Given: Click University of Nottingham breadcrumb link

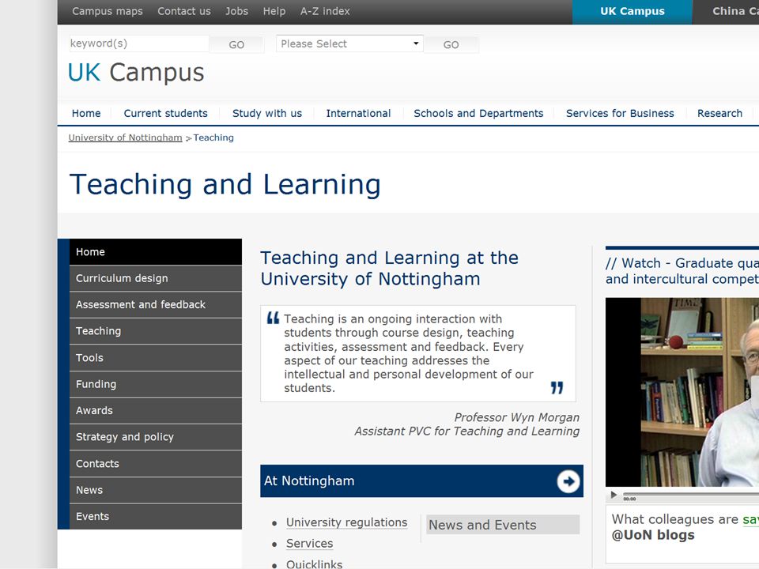Looking at the screenshot, I should (x=126, y=138).
